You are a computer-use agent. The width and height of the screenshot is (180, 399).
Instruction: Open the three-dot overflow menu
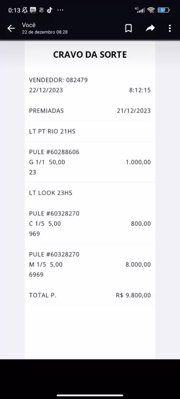170,28
